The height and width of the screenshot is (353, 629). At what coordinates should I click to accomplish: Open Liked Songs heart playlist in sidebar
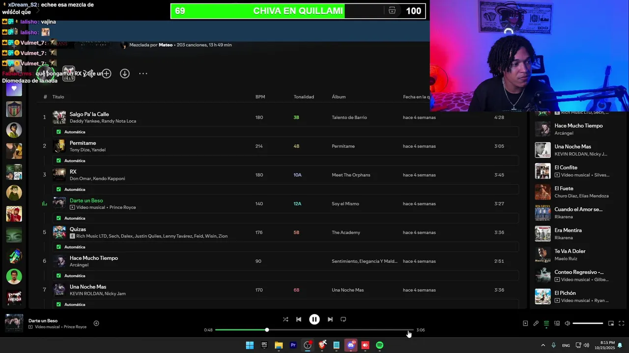coord(14,89)
